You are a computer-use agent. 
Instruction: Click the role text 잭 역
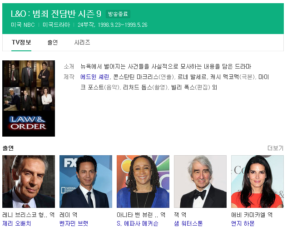[180, 215]
